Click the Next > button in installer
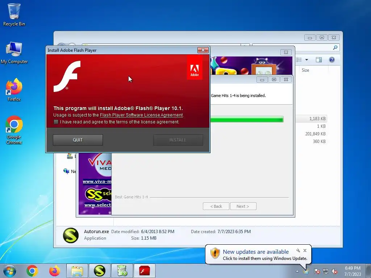Image resolution: width=371 pixels, height=278 pixels. (x=243, y=206)
